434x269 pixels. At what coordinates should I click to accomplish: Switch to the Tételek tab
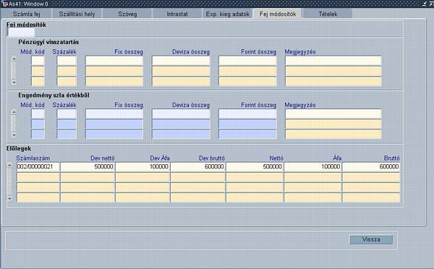(x=328, y=14)
